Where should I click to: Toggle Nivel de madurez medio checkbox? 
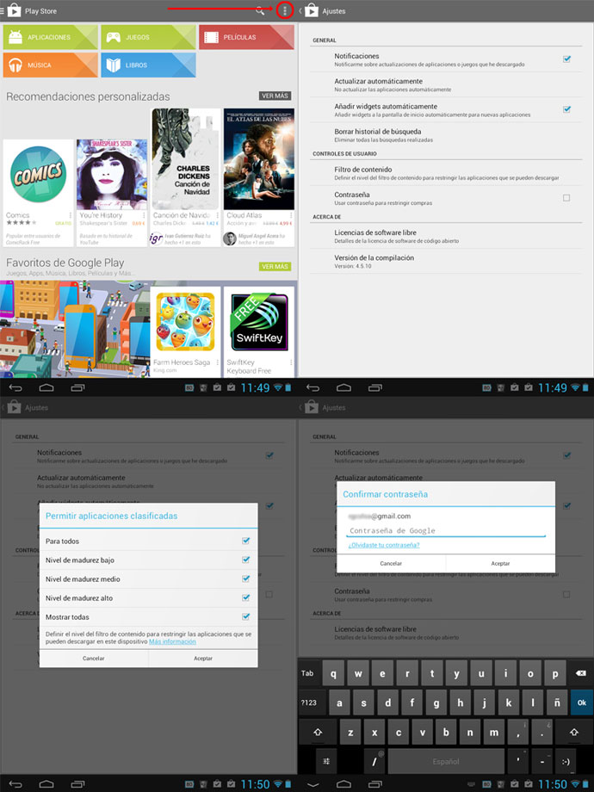point(246,579)
